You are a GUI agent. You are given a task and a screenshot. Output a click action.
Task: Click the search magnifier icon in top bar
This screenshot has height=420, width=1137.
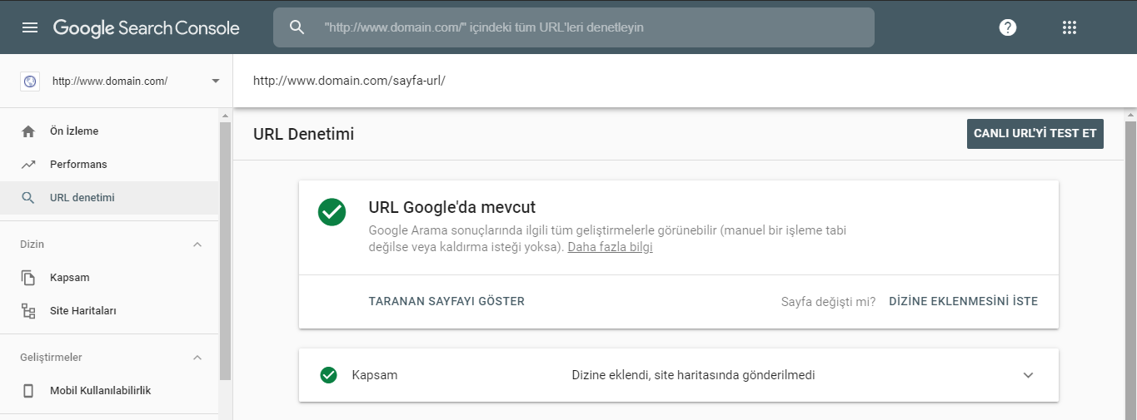297,27
